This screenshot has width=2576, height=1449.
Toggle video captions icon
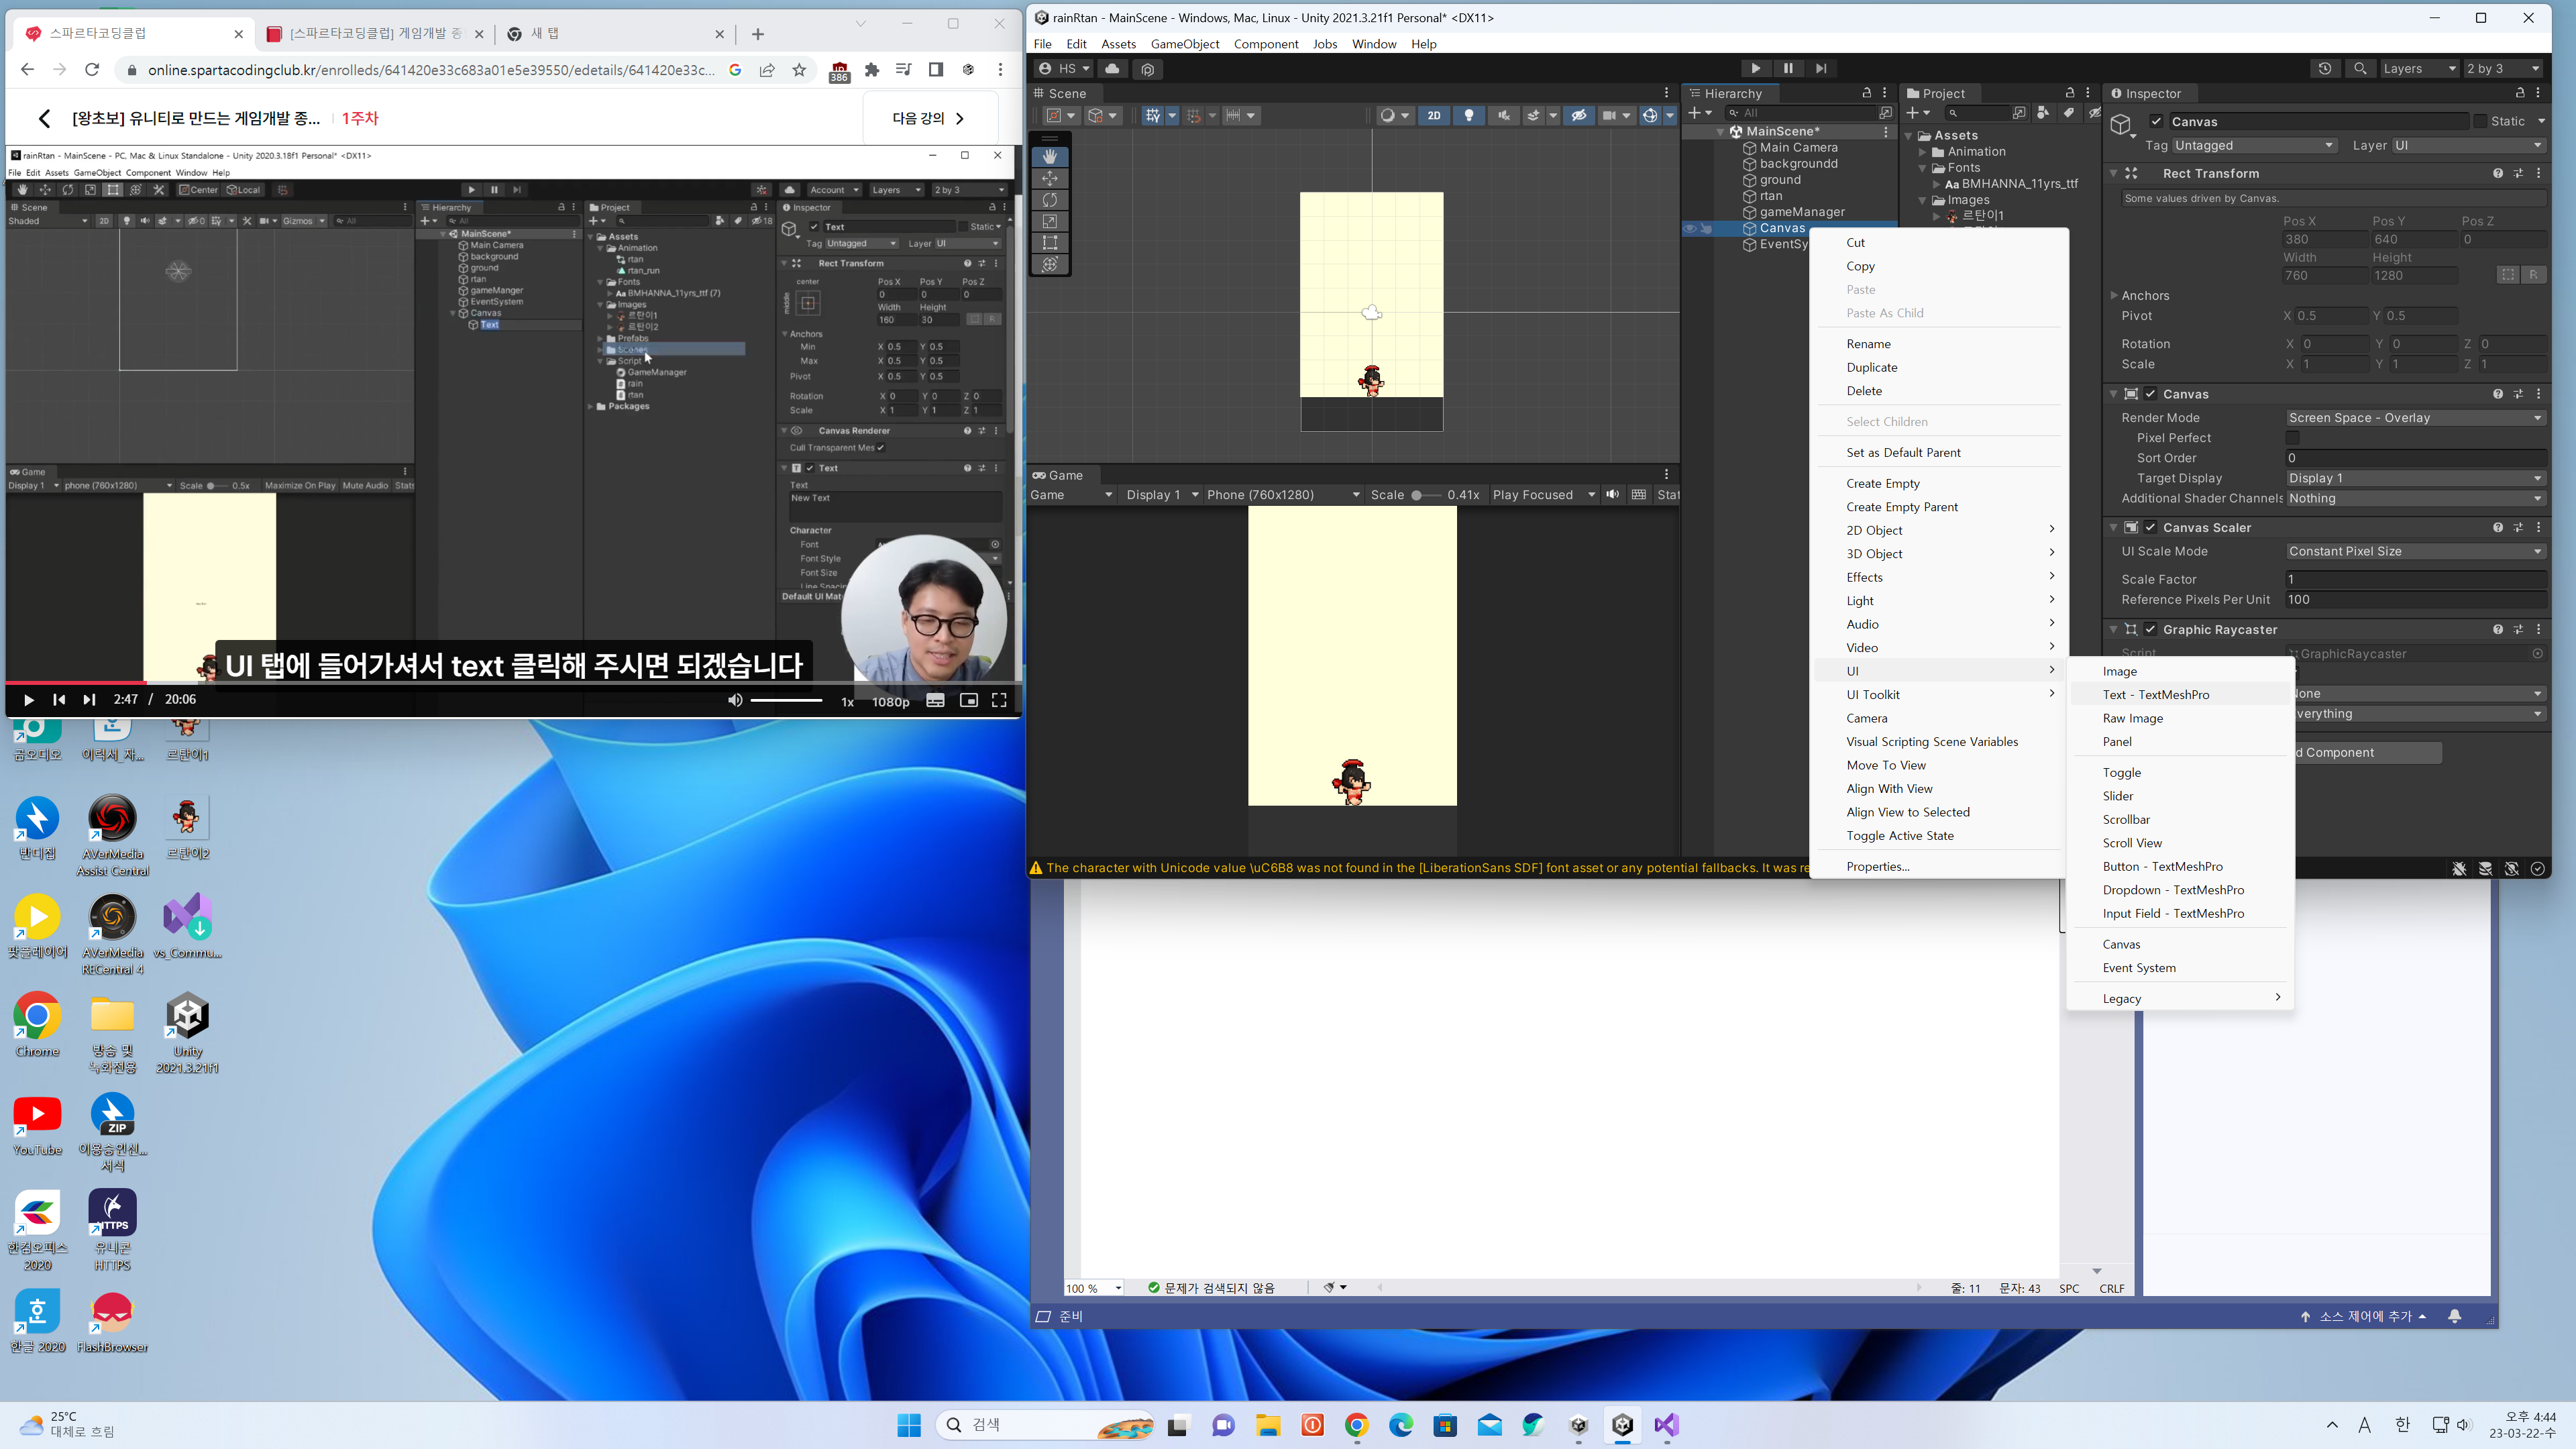[935, 700]
